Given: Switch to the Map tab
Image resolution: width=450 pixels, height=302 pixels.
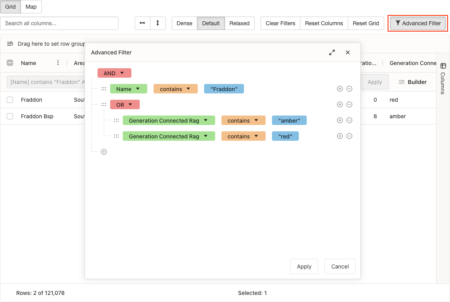Looking at the screenshot, I should (x=31, y=7).
